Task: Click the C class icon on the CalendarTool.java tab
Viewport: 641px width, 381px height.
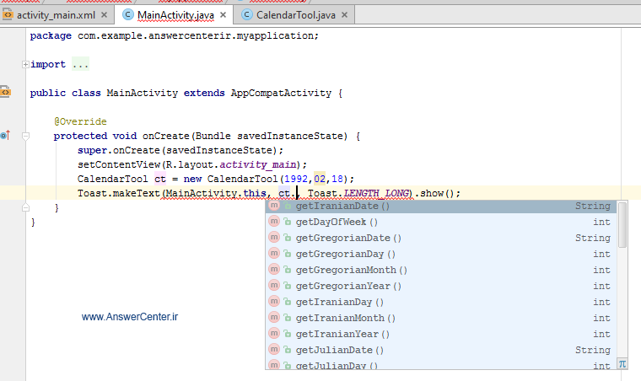Action: pyautogui.click(x=247, y=14)
